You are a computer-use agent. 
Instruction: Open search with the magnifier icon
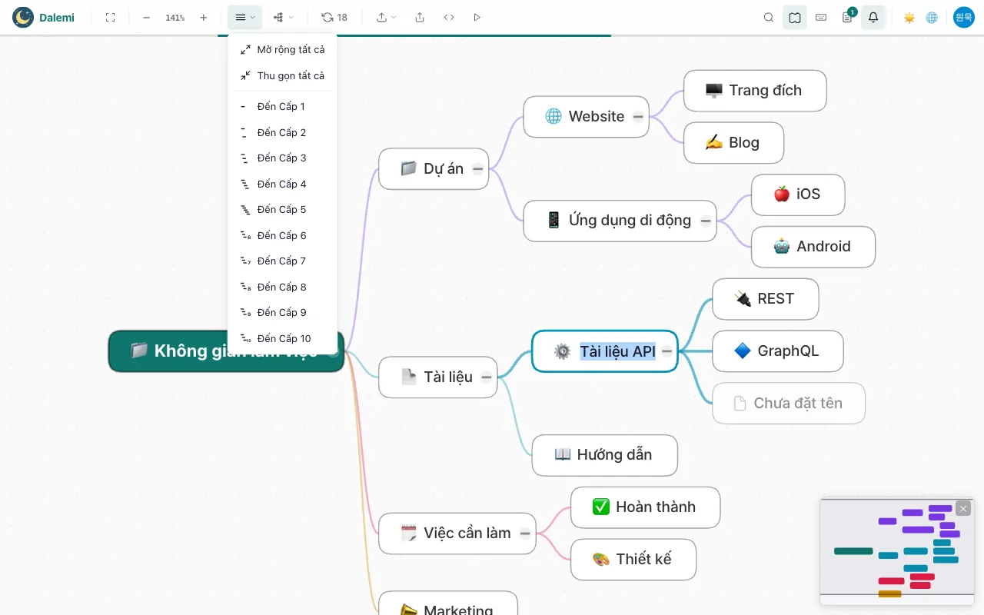(x=769, y=17)
